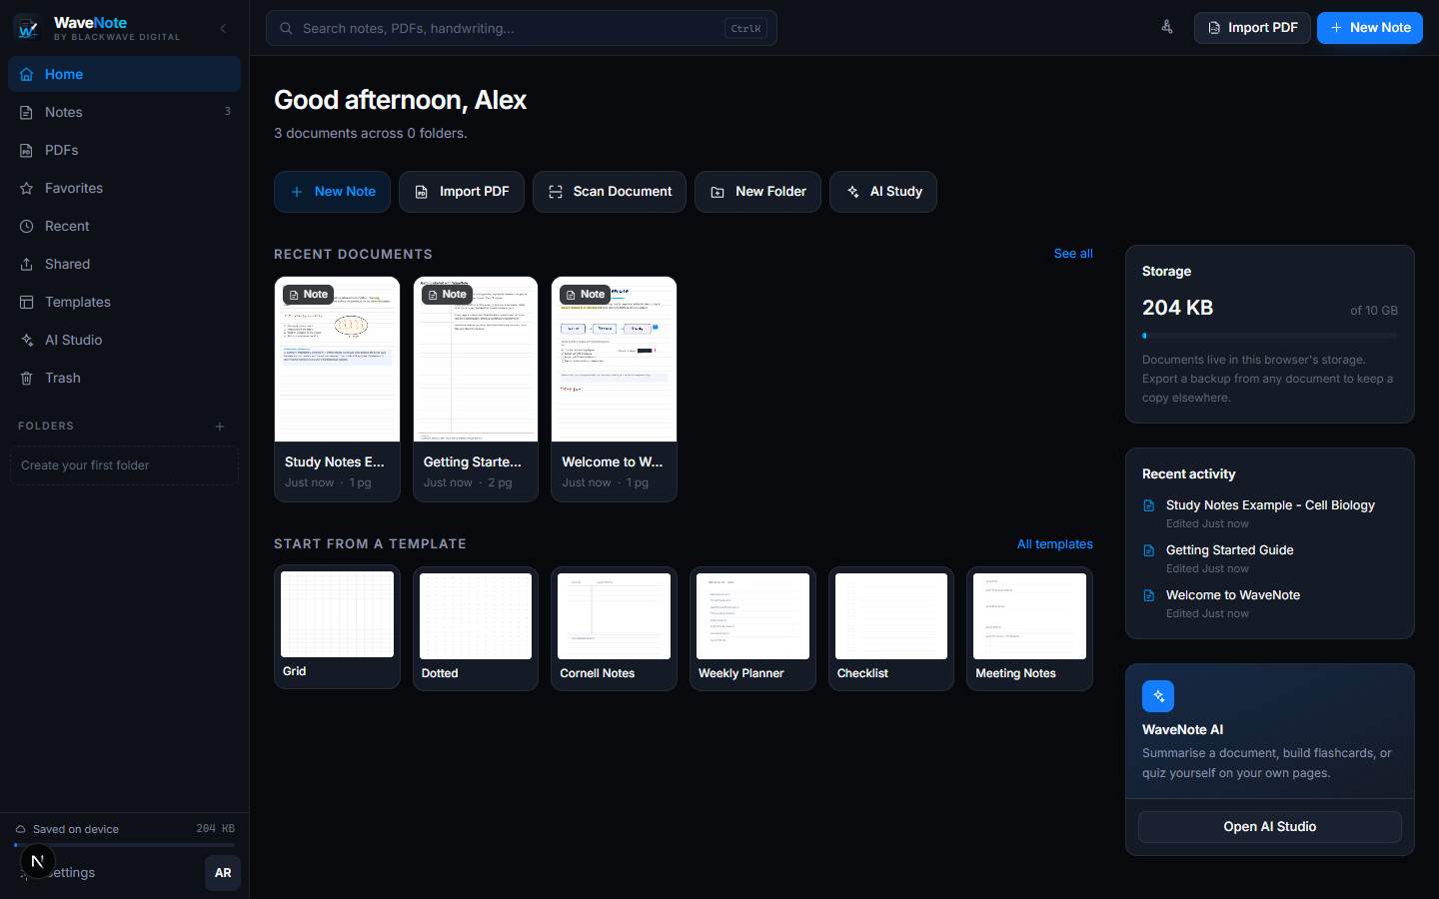1439x899 pixels.
Task: Click See all recent documents link
Action: tap(1073, 254)
